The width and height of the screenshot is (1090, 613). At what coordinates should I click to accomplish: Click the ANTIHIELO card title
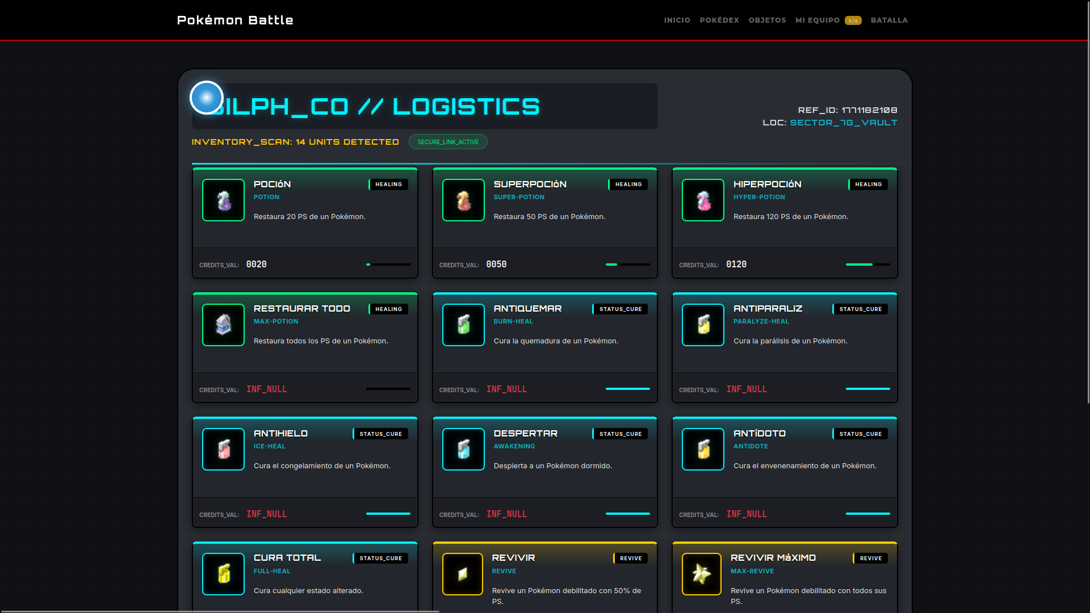pyautogui.click(x=280, y=434)
